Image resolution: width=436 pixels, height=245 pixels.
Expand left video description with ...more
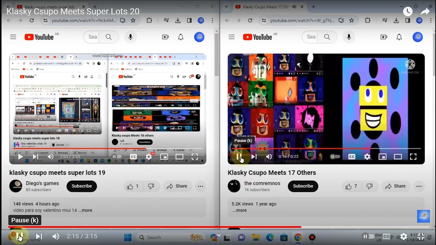point(85,210)
